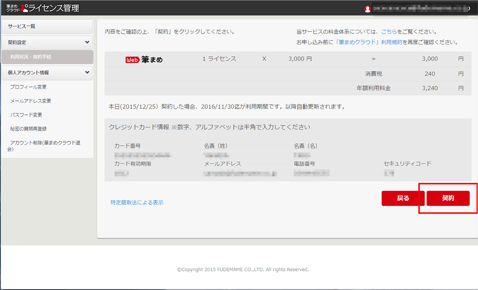Click the Web筆まめ product logo
Screen dimensions: 478x290
[144, 60]
